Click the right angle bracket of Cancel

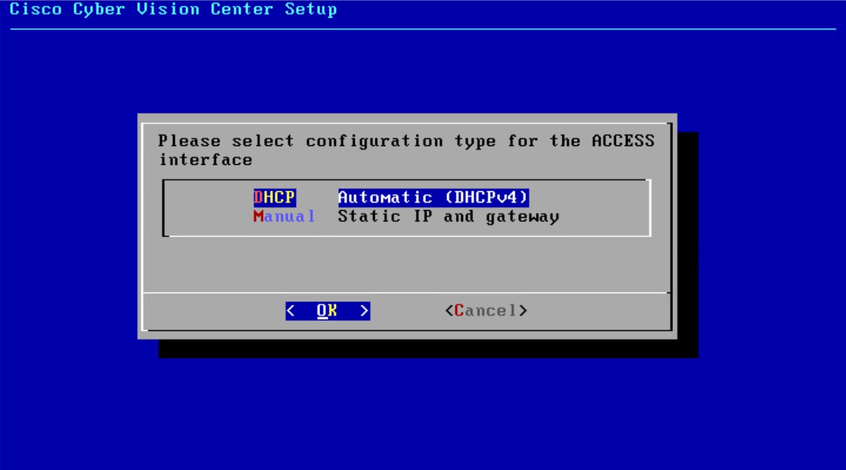(523, 310)
